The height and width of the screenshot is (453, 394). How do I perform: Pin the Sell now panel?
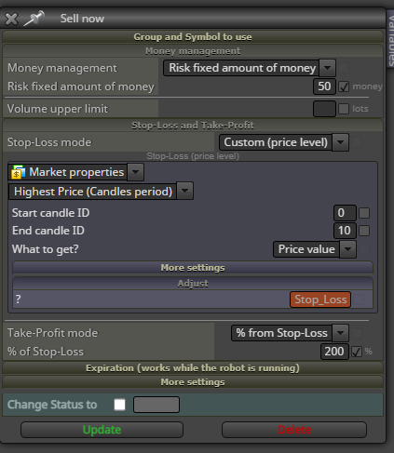coord(34,19)
